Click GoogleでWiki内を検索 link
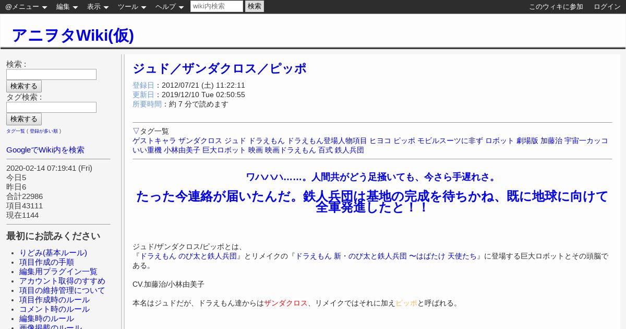 45,150
